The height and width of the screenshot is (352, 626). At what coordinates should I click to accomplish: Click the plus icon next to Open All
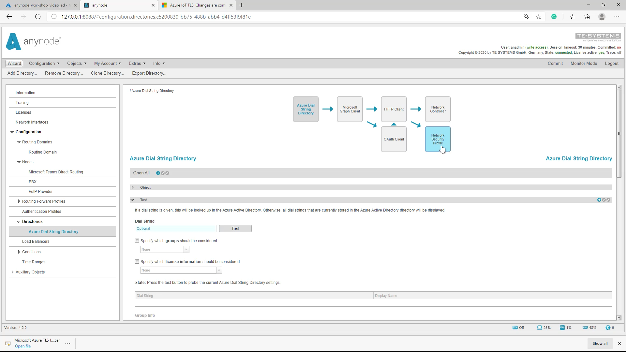(x=158, y=173)
